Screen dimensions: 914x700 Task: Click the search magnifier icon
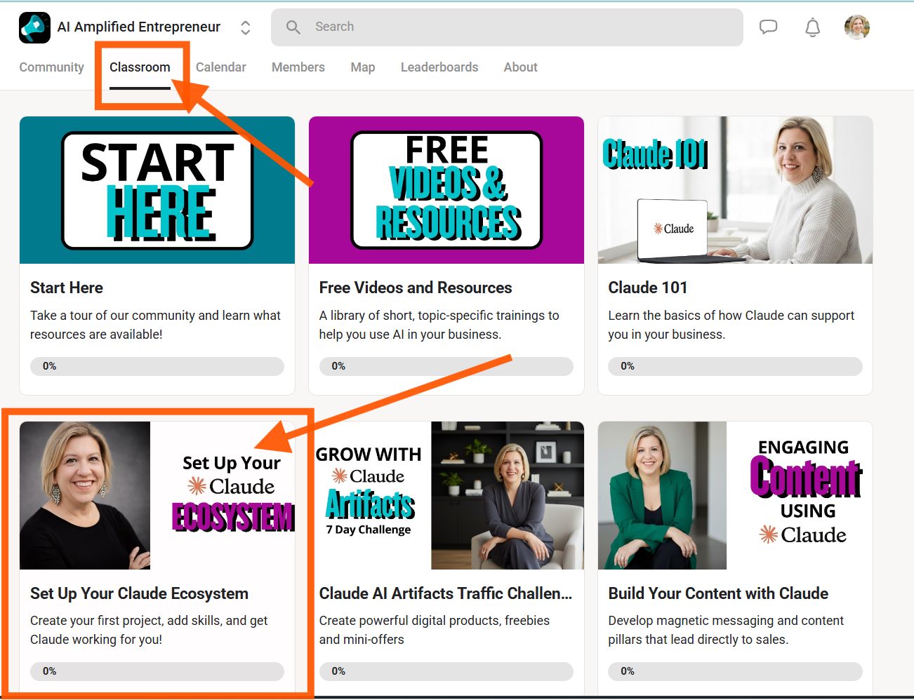293,27
